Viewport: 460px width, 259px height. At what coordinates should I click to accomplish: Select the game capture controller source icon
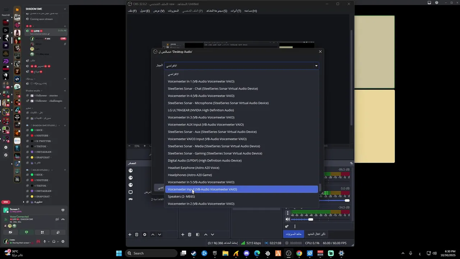click(x=130, y=199)
